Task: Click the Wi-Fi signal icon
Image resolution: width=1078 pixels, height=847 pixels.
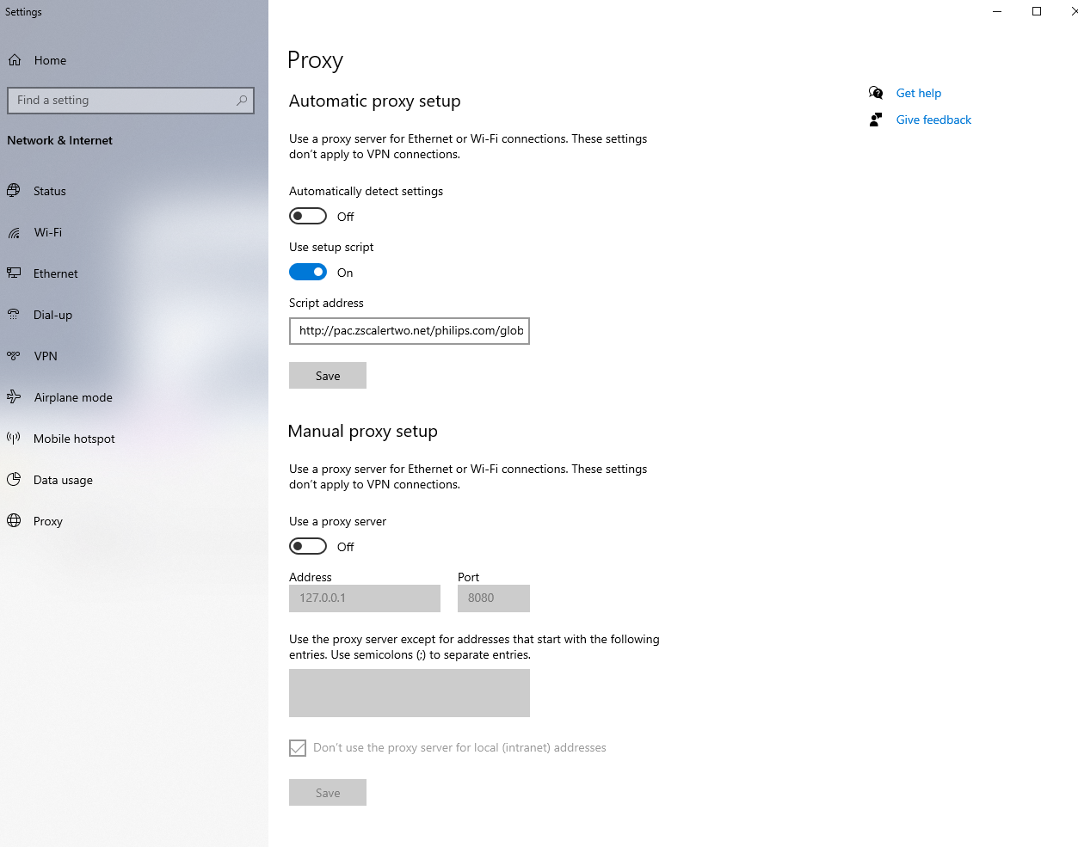Action: coord(14,232)
